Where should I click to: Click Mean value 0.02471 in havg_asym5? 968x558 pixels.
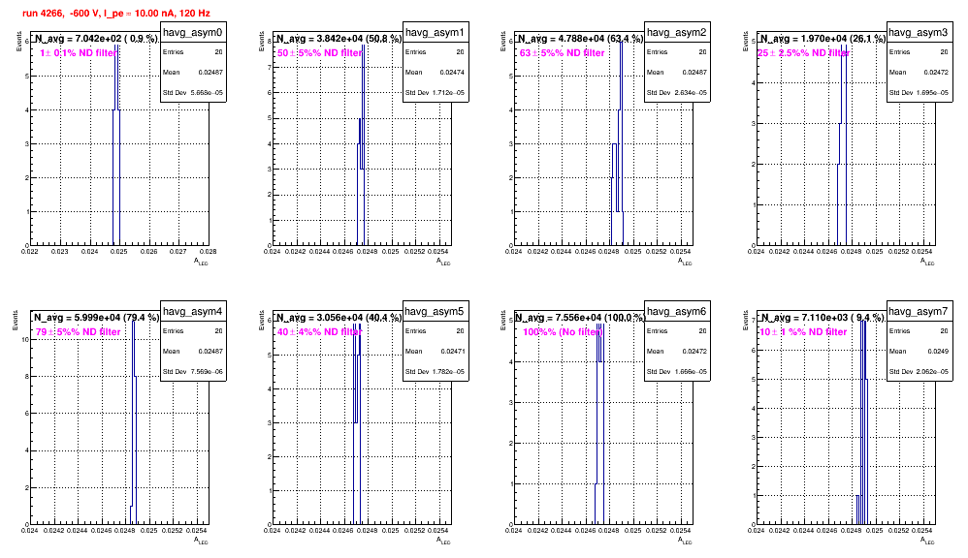point(453,351)
